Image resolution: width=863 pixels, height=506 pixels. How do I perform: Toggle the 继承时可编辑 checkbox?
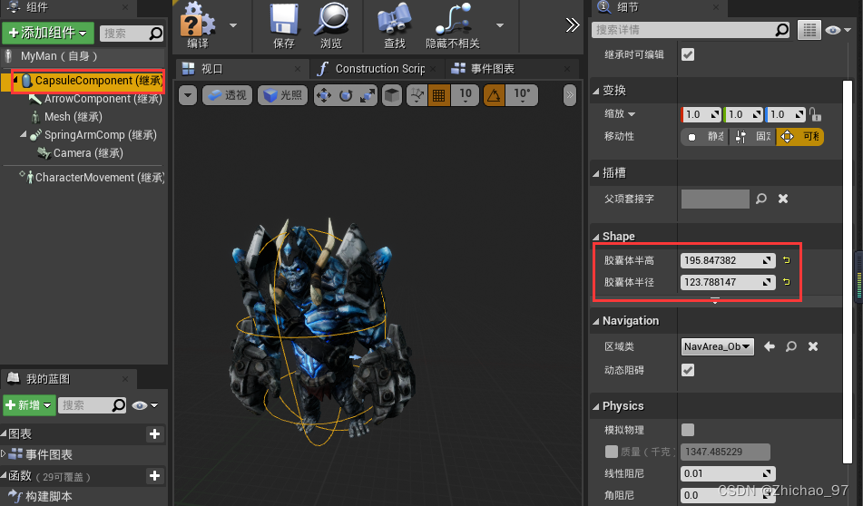pyautogui.click(x=688, y=54)
